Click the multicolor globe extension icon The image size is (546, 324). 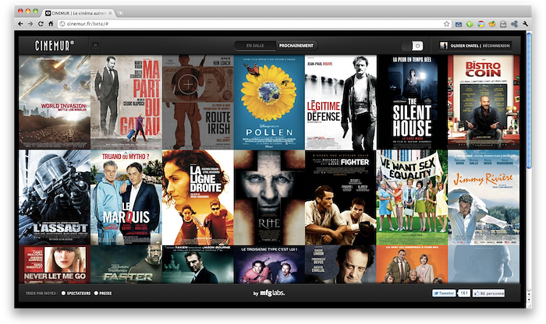tap(481, 24)
